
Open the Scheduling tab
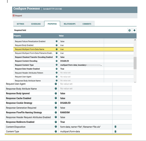tap(36, 24)
